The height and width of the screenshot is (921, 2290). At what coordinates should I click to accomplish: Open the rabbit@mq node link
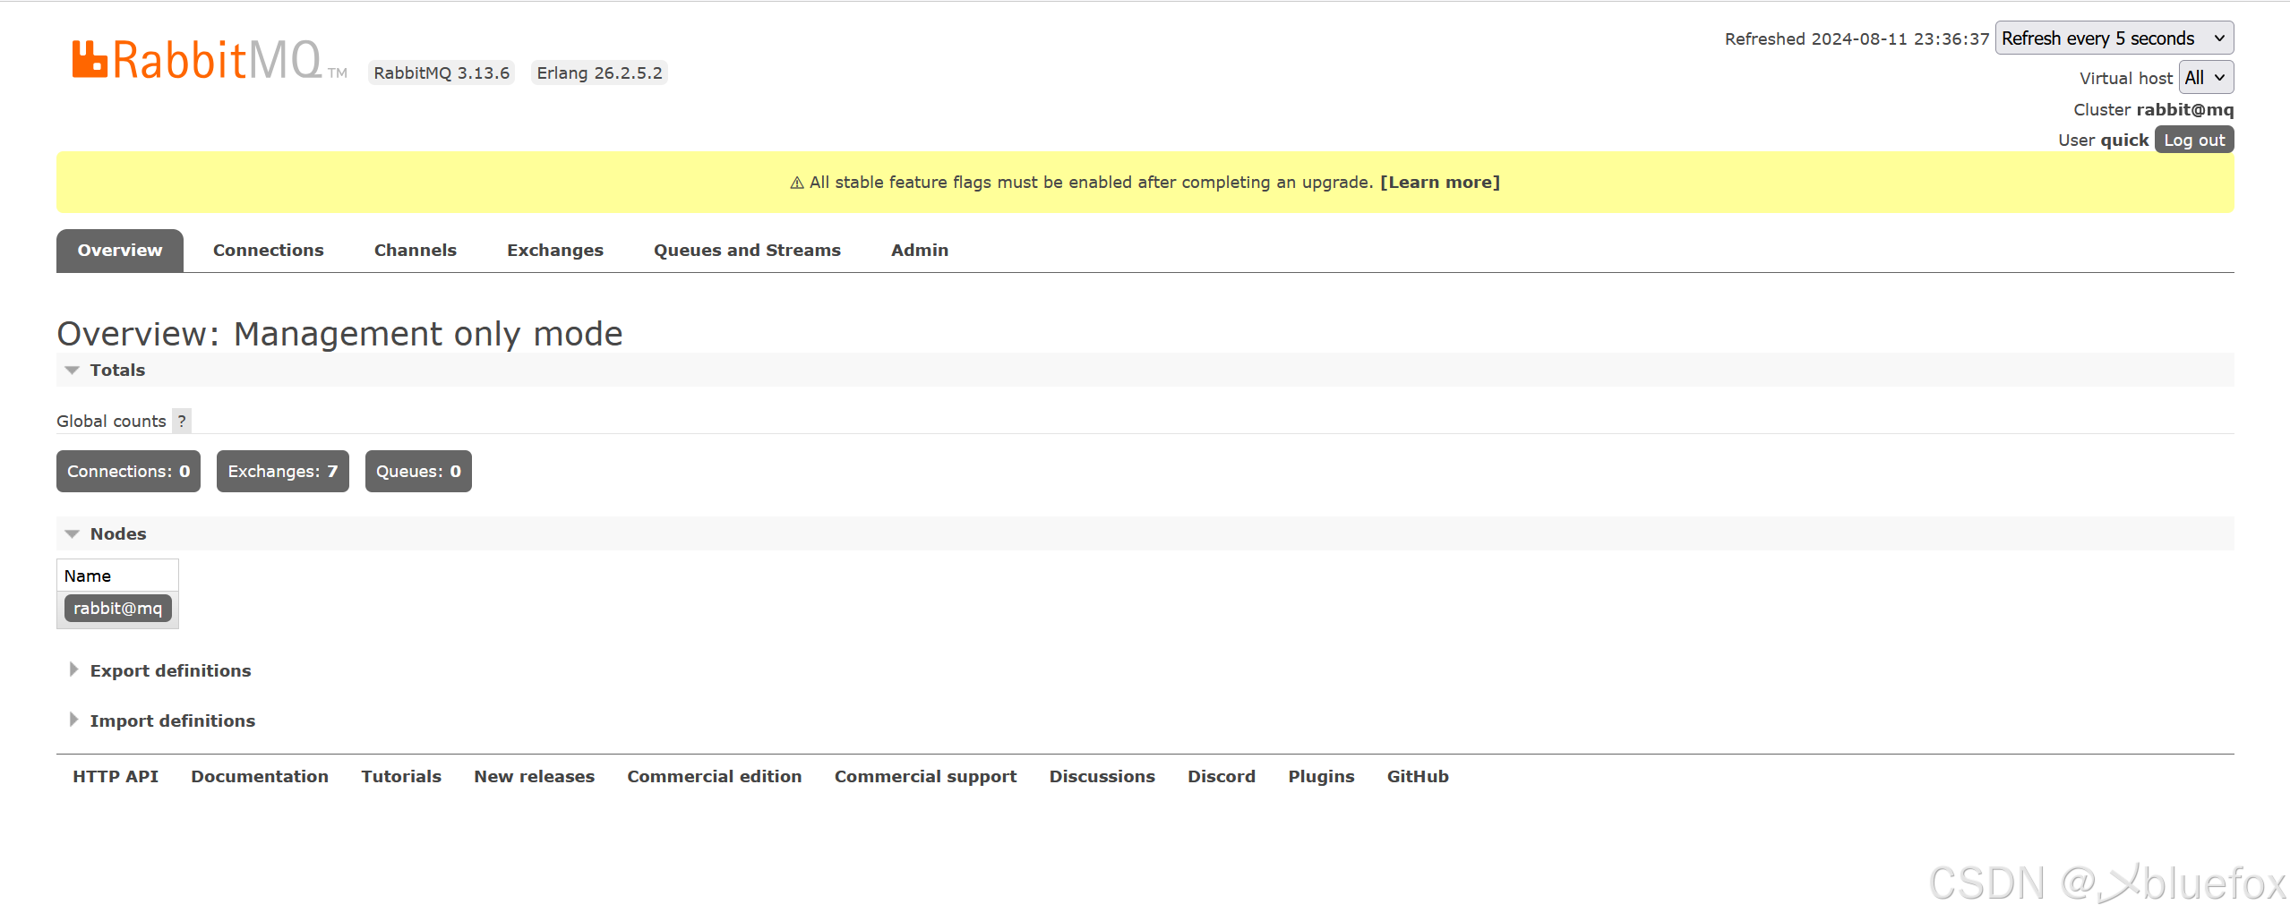point(117,609)
